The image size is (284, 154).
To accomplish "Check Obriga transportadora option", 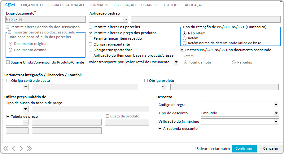I will tap(91, 50).
